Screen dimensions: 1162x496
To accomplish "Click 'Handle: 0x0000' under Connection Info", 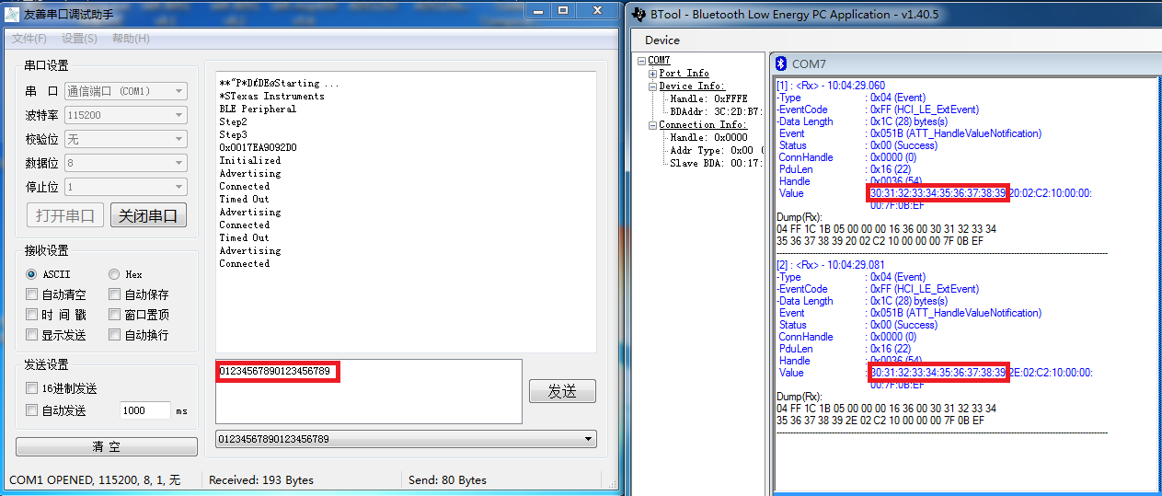I will click(708, 138).
